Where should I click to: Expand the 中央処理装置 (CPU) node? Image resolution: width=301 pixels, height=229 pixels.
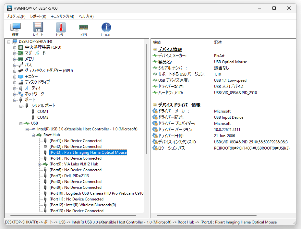(15, 48)
